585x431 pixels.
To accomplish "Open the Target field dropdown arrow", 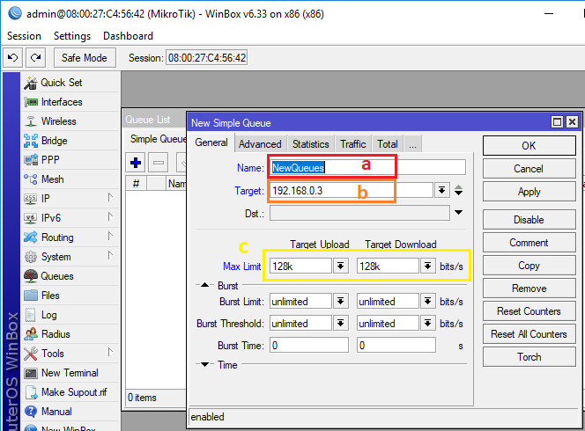I will [441, 191].
